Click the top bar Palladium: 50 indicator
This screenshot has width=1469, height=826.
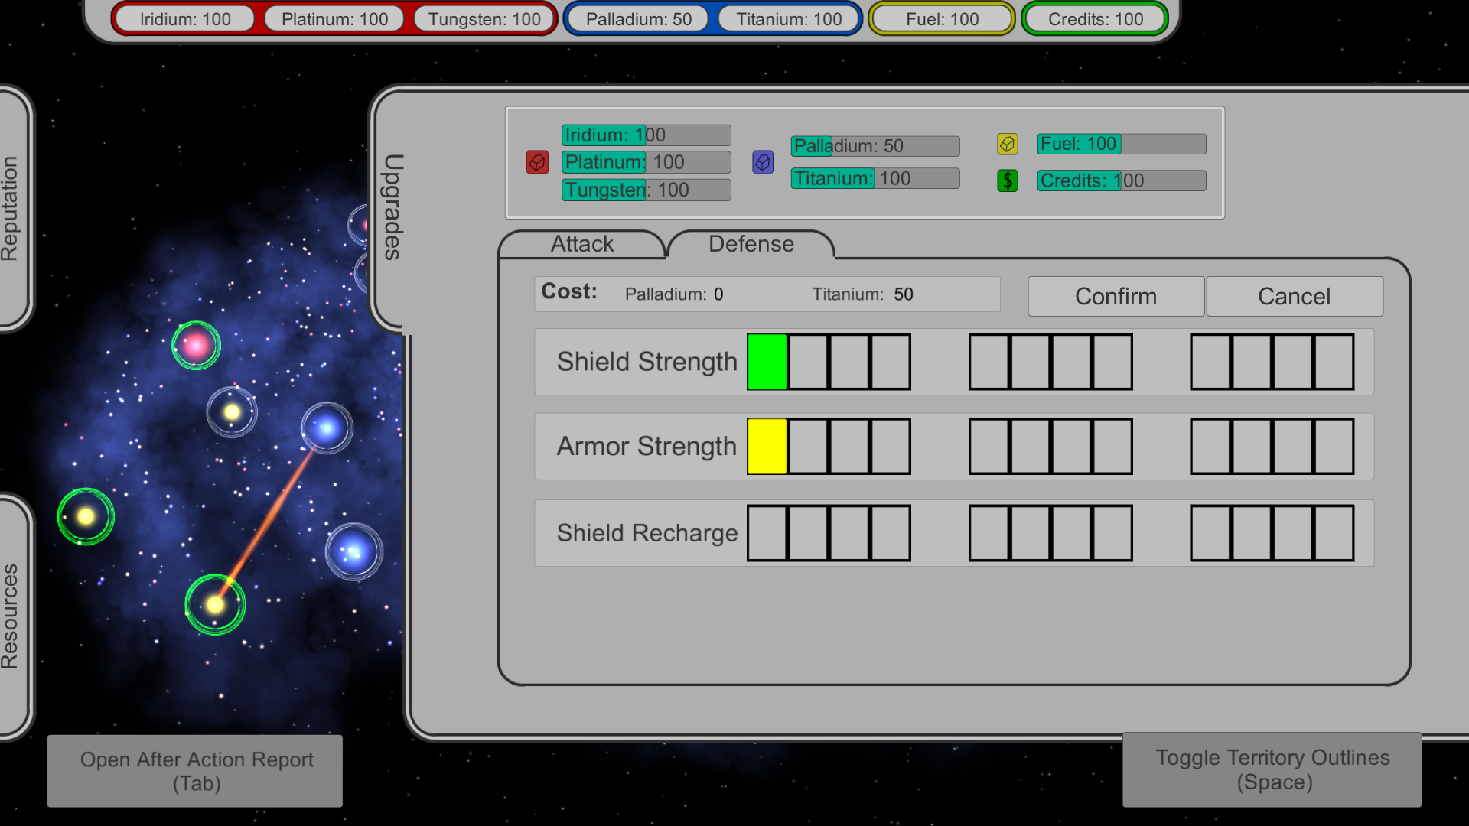[639, 19]
